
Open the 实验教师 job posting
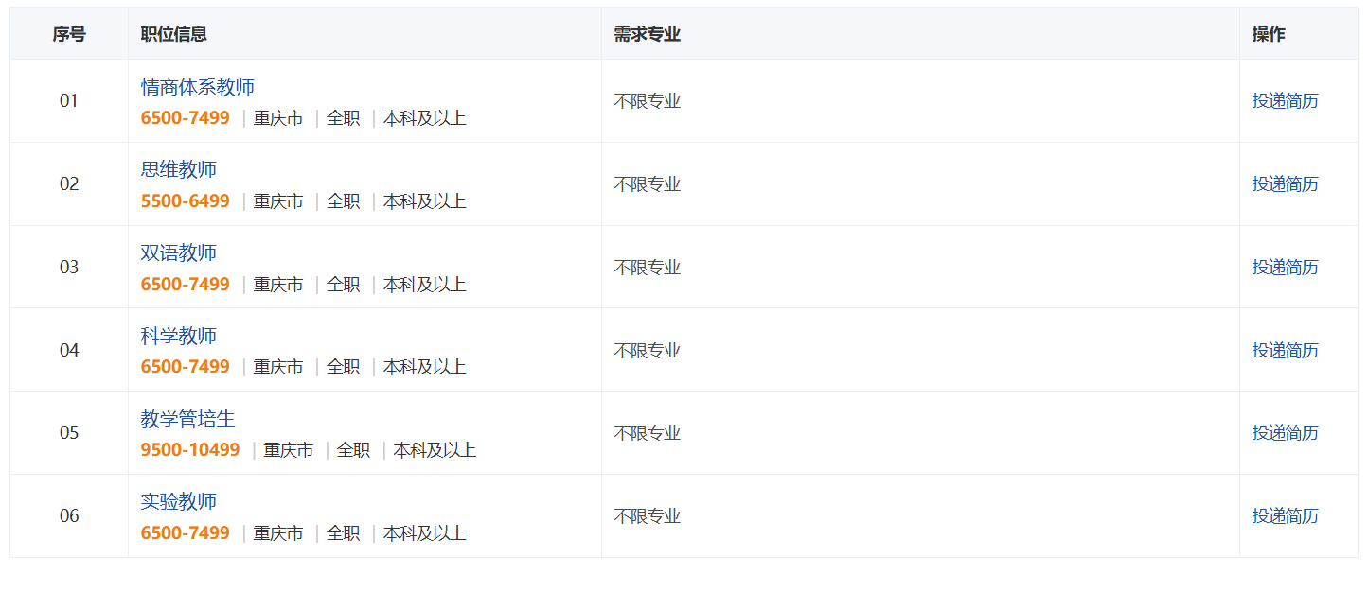coord(179,501)
